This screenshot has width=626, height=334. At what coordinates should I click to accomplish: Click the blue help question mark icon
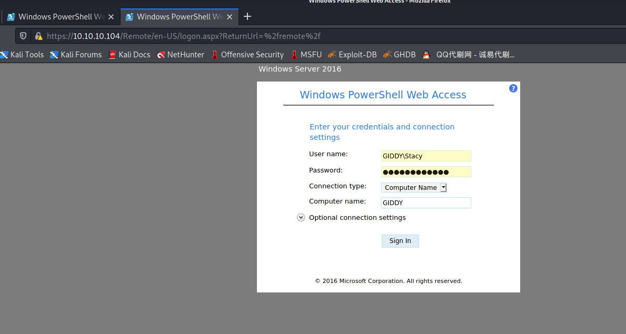[513, 88]
